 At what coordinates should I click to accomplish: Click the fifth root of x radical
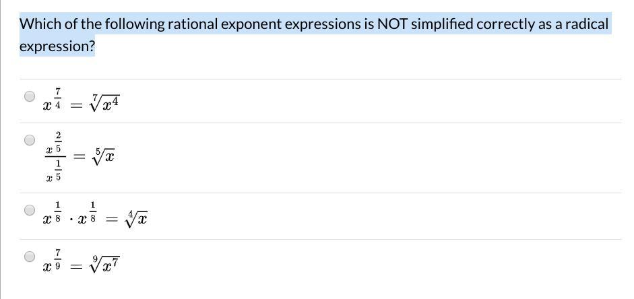coord(102,156)
